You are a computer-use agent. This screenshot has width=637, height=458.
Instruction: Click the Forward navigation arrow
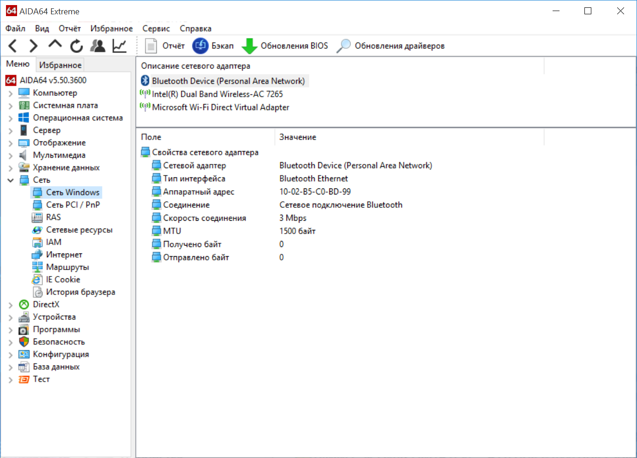pos(33,46)
